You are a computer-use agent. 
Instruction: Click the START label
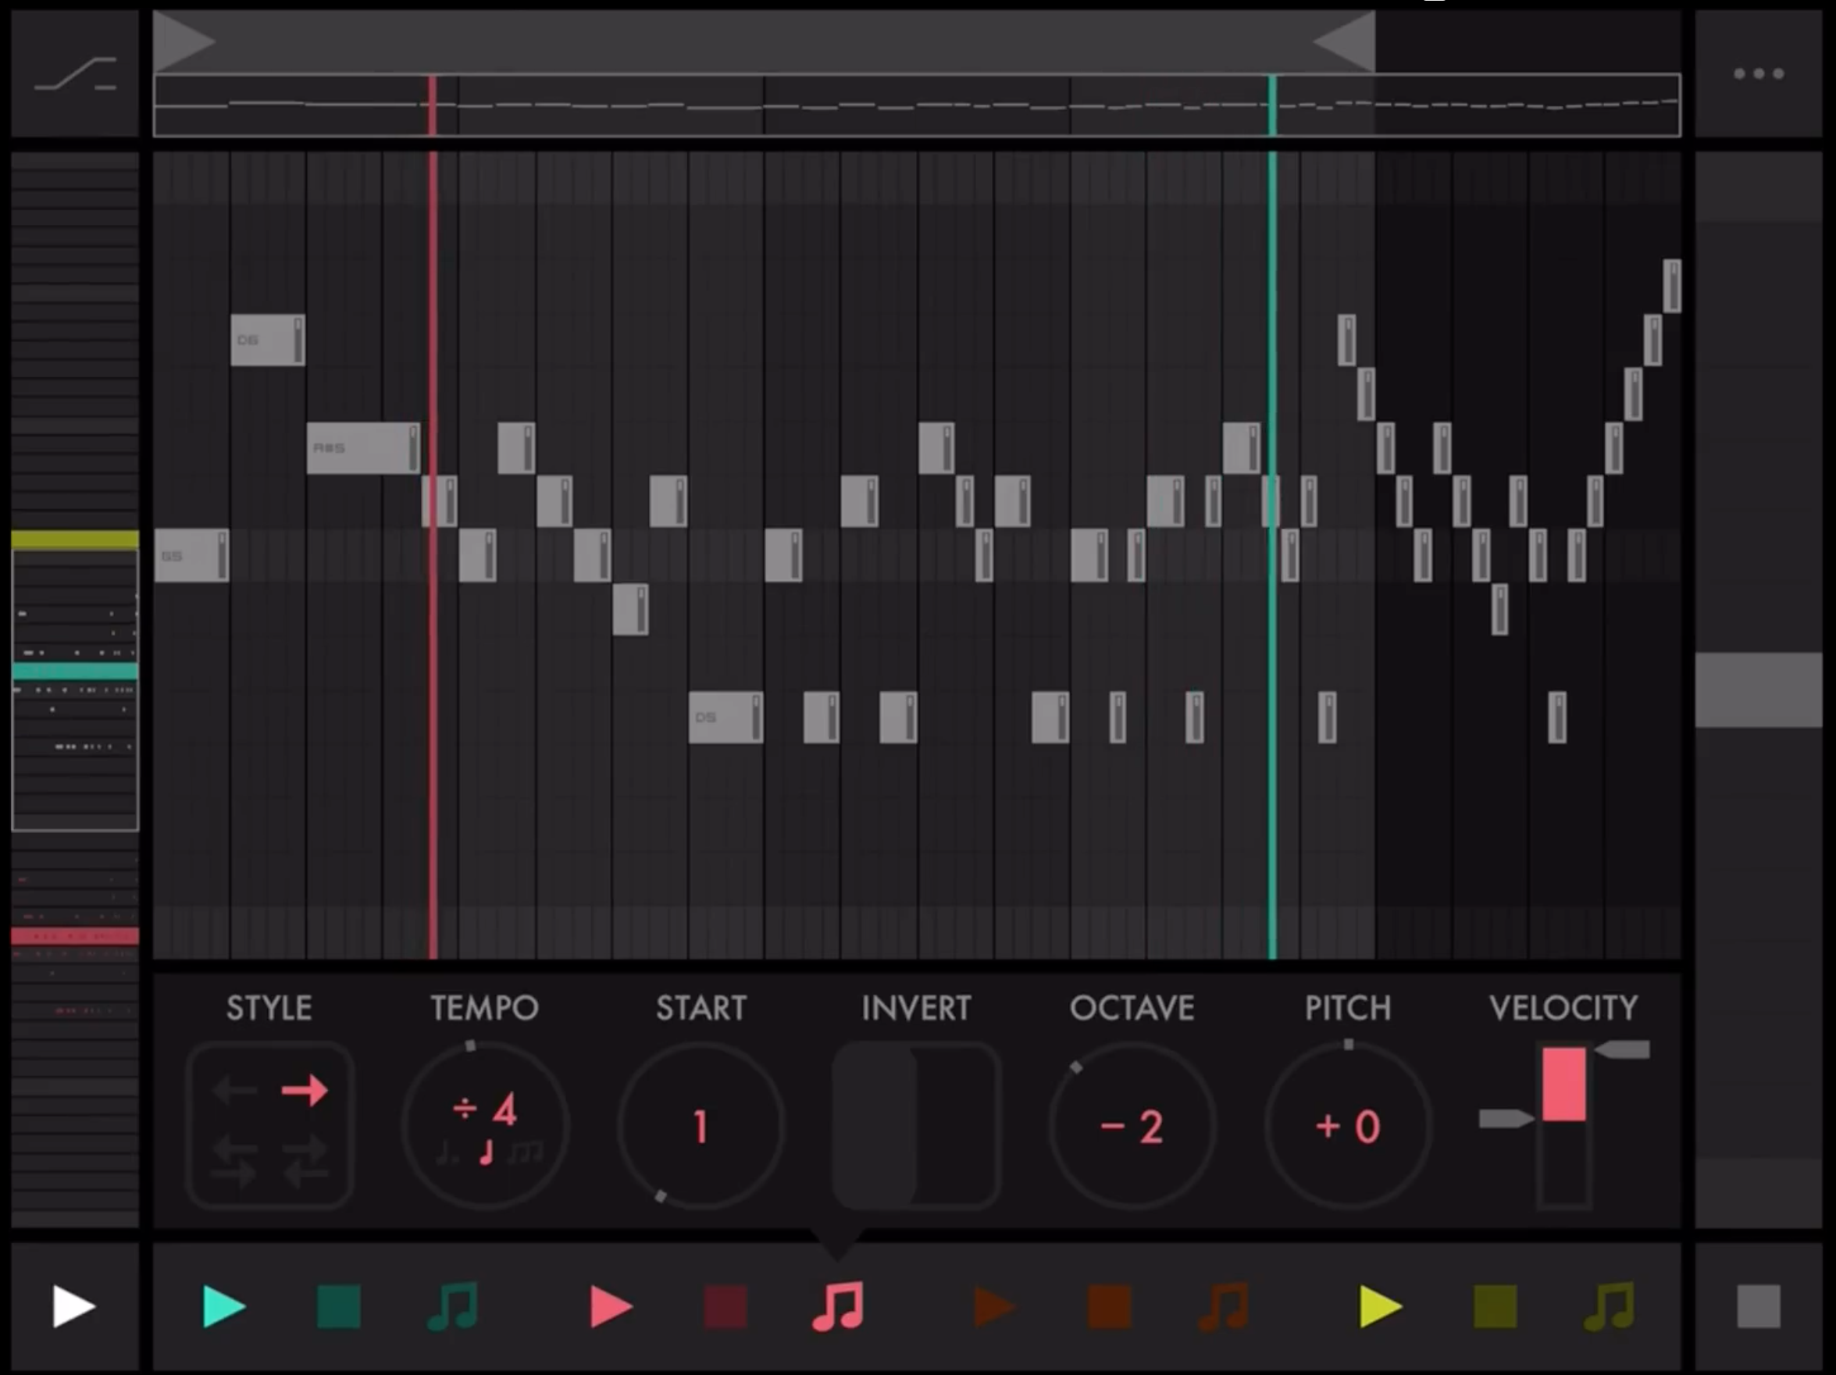[x=701, y=1007]
